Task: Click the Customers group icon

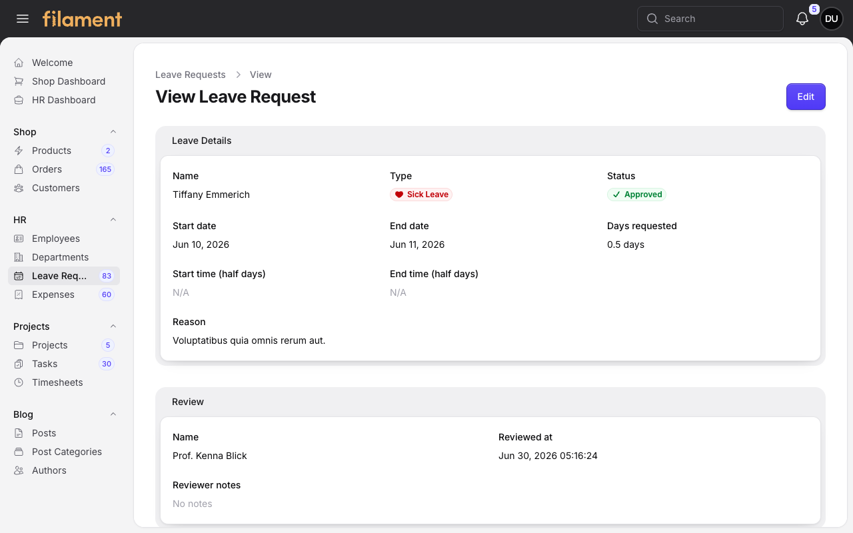Action: pos(19,188)
